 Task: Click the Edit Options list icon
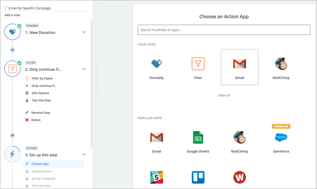coord(27,93)
